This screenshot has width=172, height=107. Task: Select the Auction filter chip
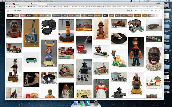[71, 16]
